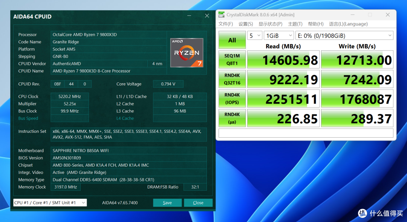Open the 语言(L)(Language) menu

coord(348,24)
